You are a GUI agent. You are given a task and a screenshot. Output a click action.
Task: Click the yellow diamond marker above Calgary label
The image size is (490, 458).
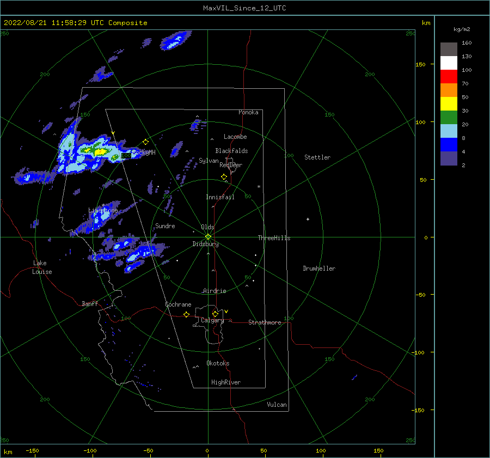tap(215, 314)
